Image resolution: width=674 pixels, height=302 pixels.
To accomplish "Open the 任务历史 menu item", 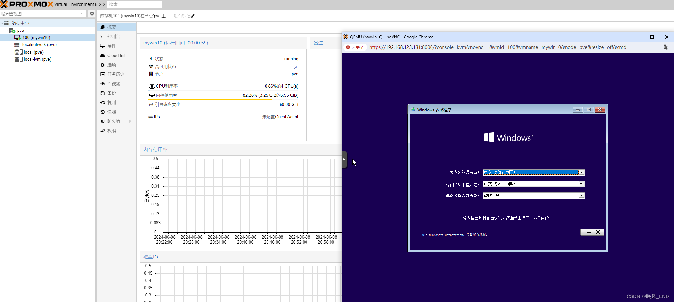I will pyautogui.click(x=117, y=74).
